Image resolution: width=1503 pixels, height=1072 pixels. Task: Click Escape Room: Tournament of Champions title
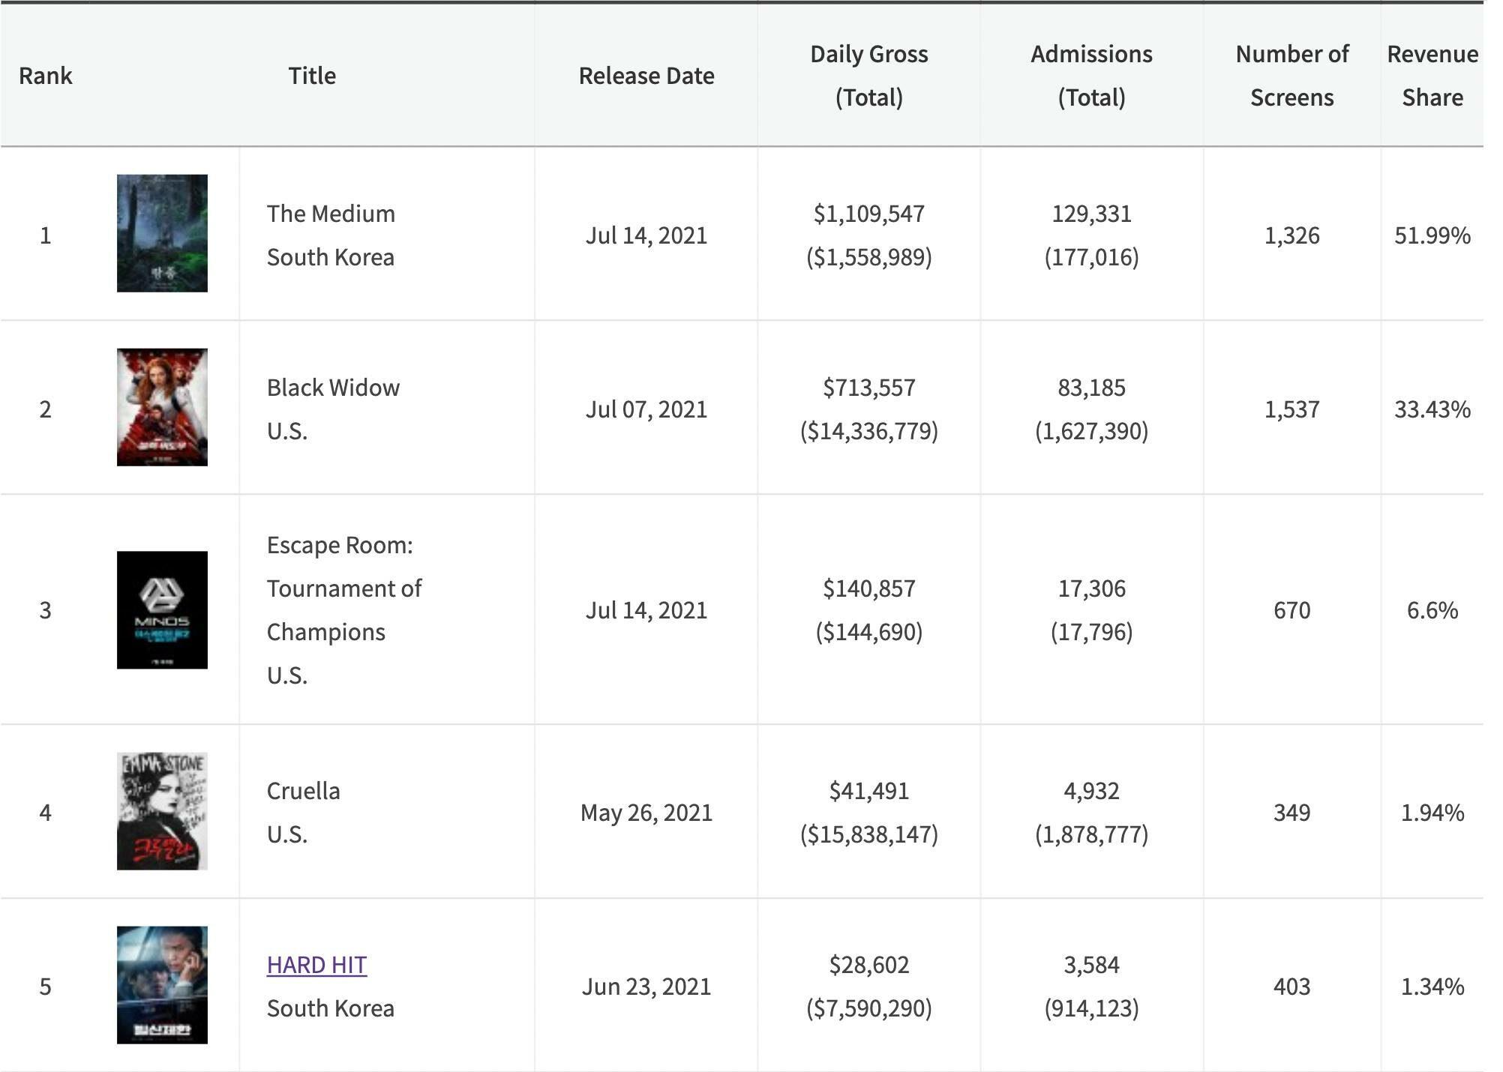tap(343, 588)
